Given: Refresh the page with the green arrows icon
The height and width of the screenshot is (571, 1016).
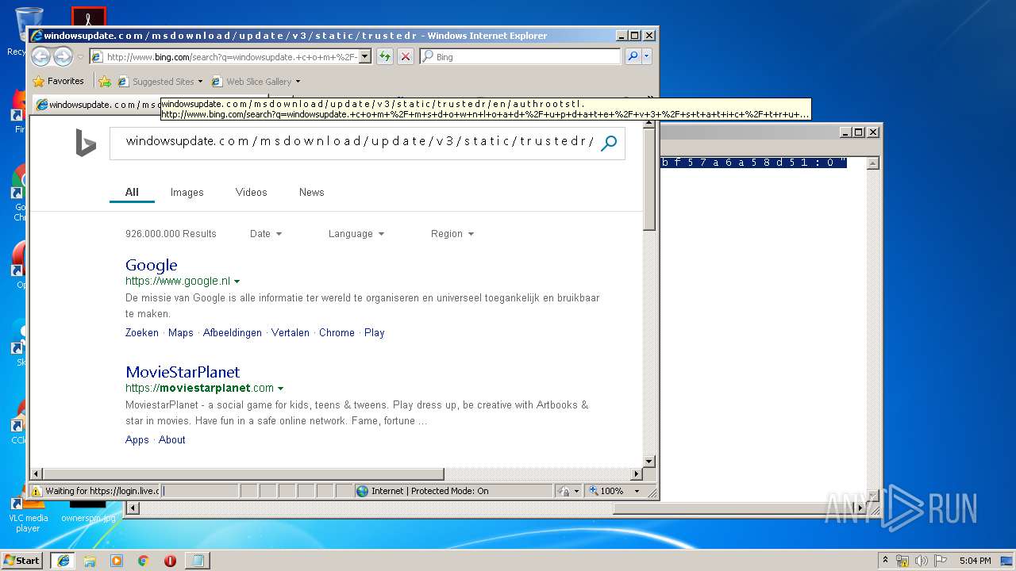Looking at the screenshot, I should (384, 56).
